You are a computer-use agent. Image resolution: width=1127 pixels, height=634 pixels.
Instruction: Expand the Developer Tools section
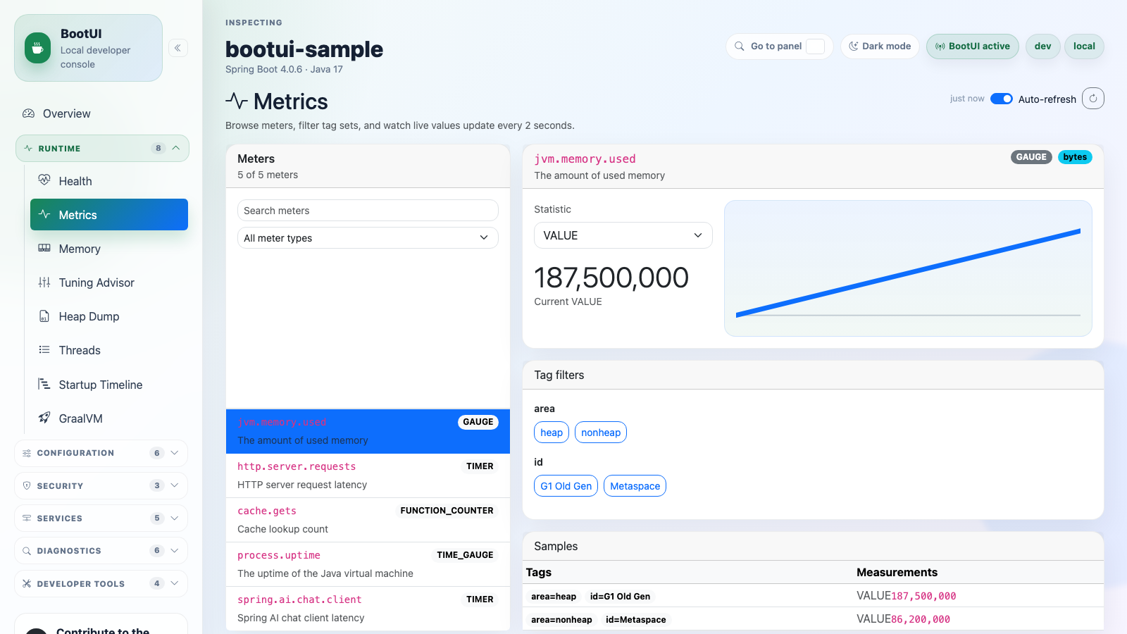point(101,583)
